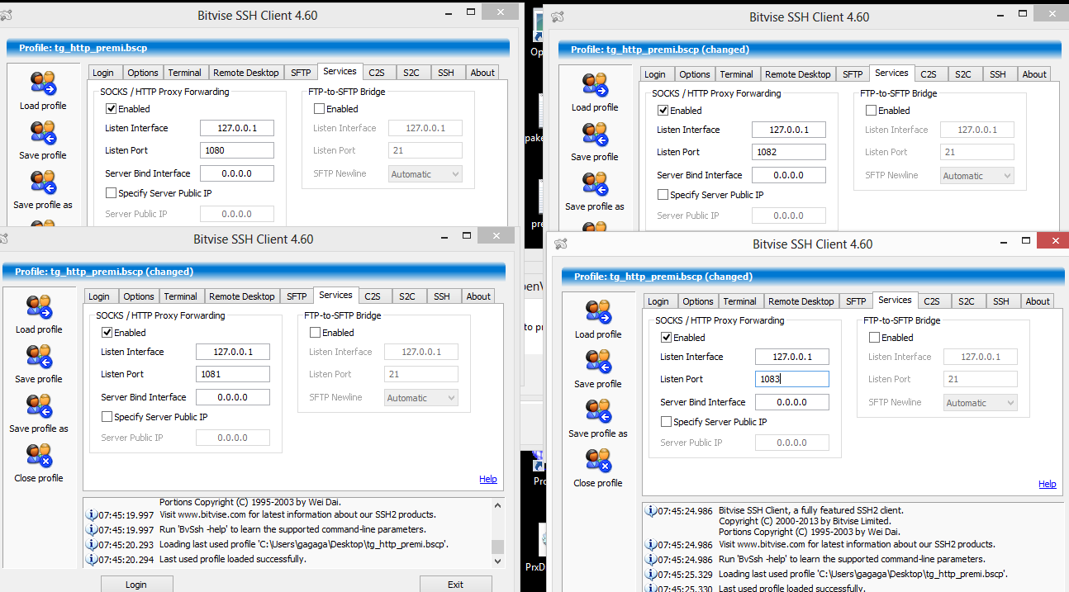Click Listen Interface field in port 1082 window
The height and width of the screenshot is (592, 1069).
[789, 130]
